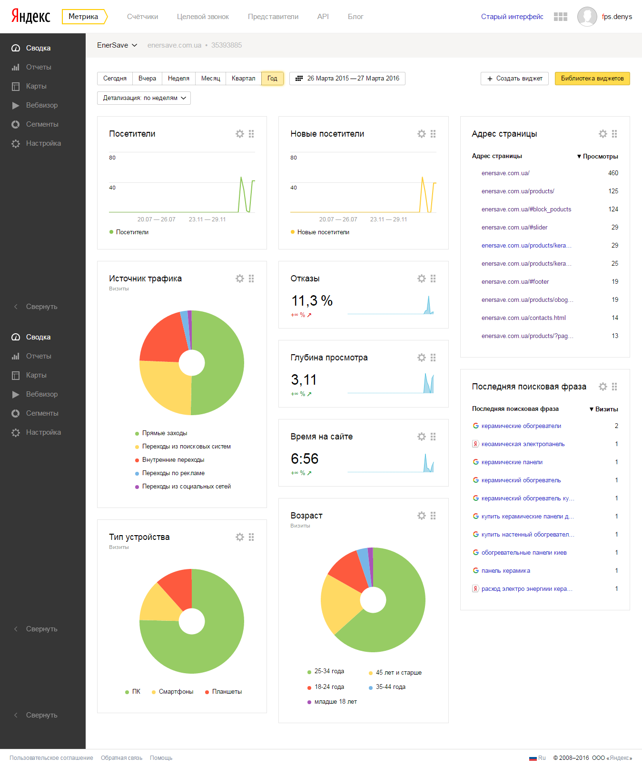The height and width of the screenshot is (767, 642).
Task: Sort by Просмотры column header
Action: (x=597, y=157)
